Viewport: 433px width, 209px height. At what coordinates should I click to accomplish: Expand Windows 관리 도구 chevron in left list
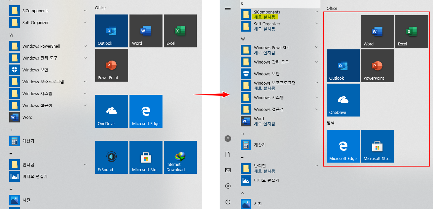pyautogui.click(x=85, y=58)
